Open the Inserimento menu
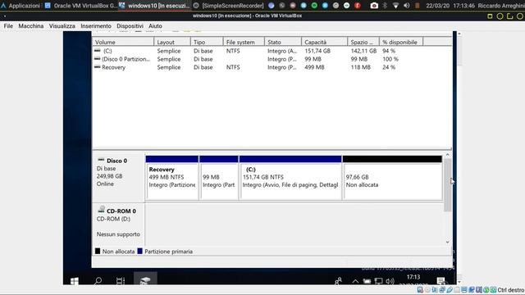 coord(96,25)
